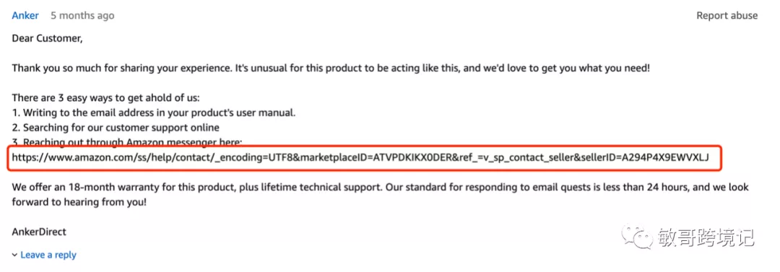Click the "Dear Customer," greeting line
This screenshot has height=272, width=780.
coord(47,38)
